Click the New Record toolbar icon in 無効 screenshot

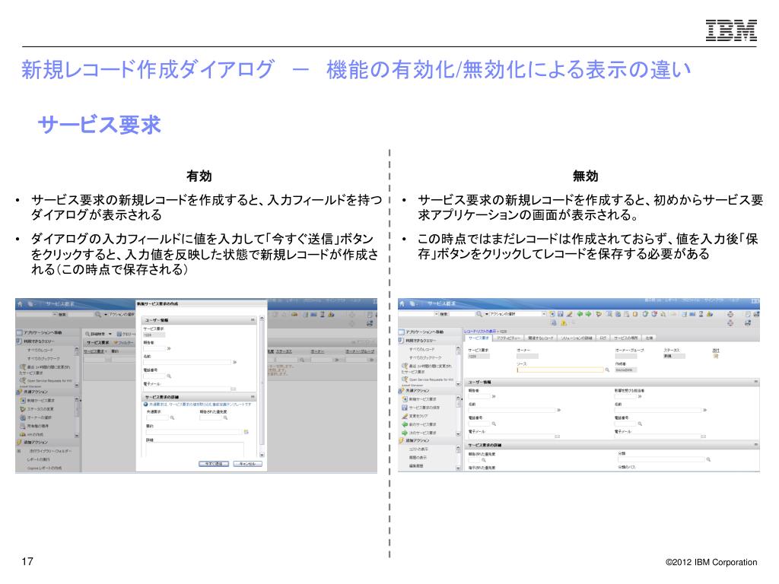(x=552, y=314)
